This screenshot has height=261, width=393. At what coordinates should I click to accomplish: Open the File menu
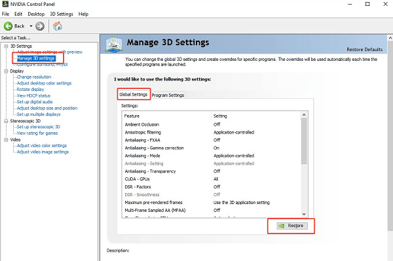5,14
